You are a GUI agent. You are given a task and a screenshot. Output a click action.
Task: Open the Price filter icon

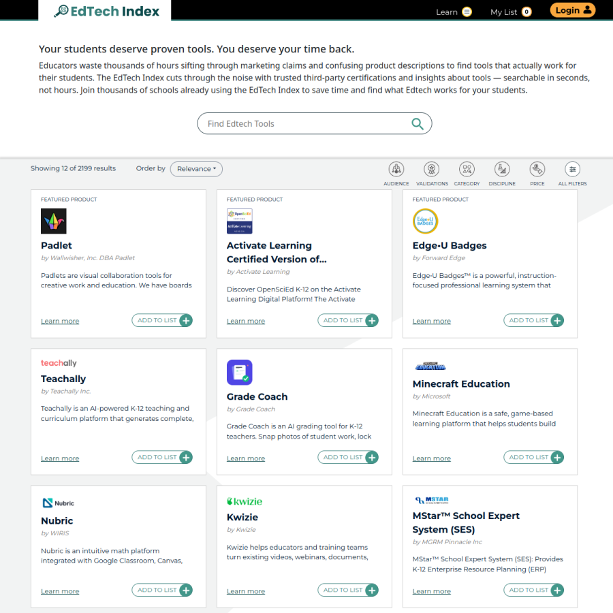pos(537,170)
